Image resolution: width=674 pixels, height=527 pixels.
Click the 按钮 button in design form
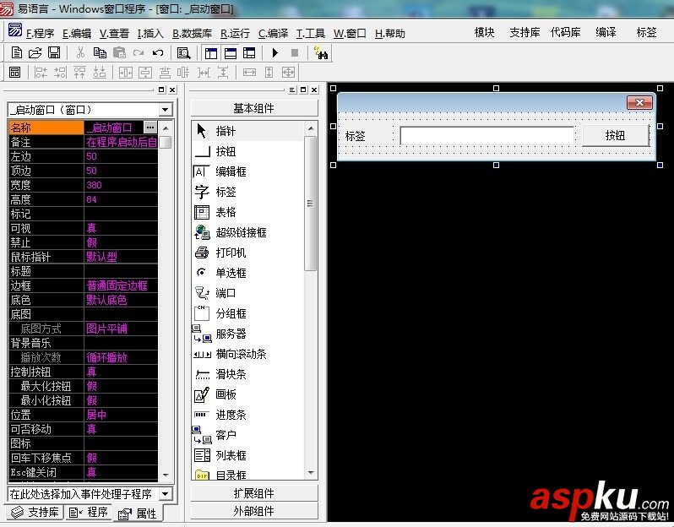tap(615, 135)
